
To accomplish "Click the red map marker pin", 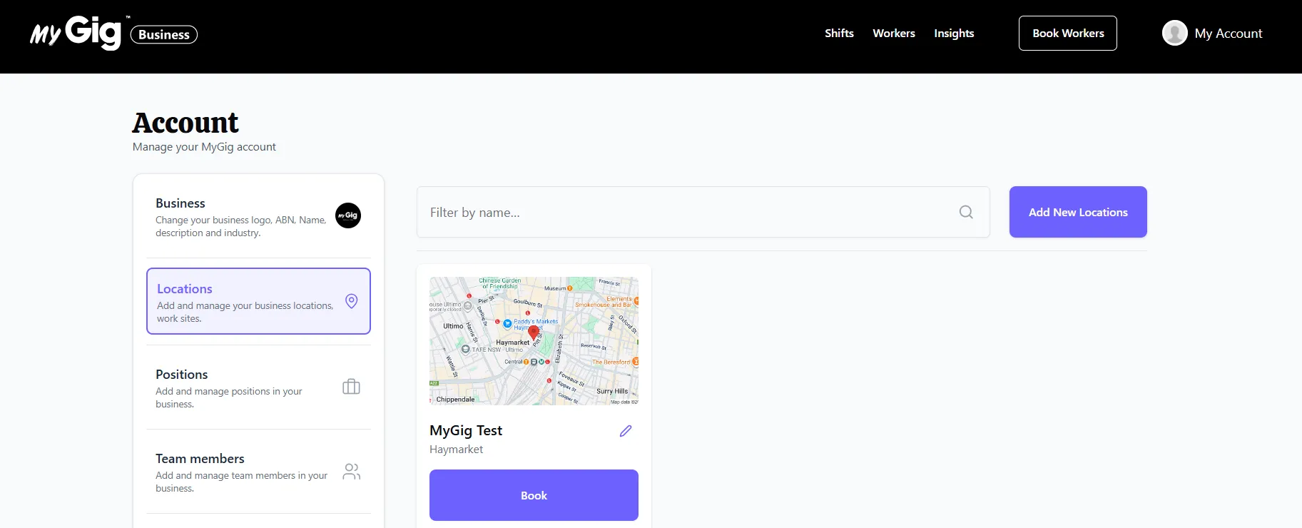I will click(x=533, y=332).
